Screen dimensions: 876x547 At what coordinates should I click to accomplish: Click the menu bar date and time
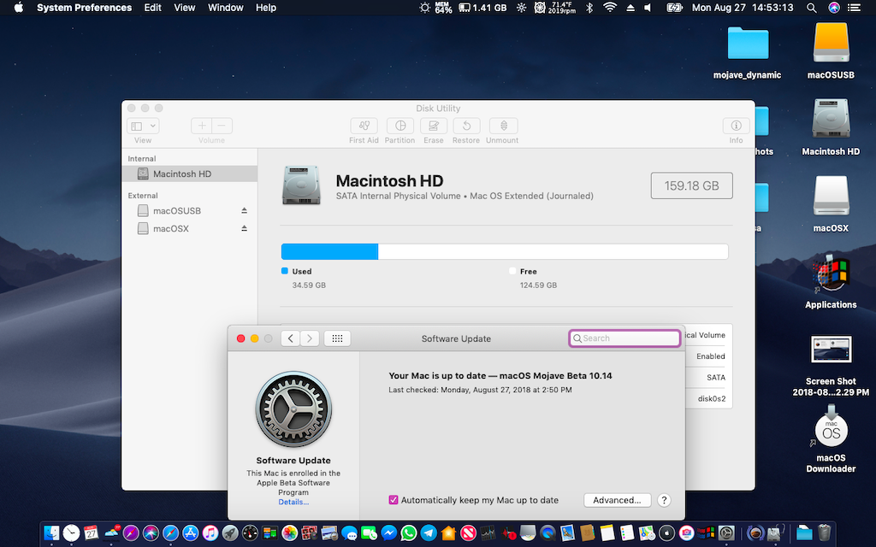pyautogui.click(x=743, y=8)
